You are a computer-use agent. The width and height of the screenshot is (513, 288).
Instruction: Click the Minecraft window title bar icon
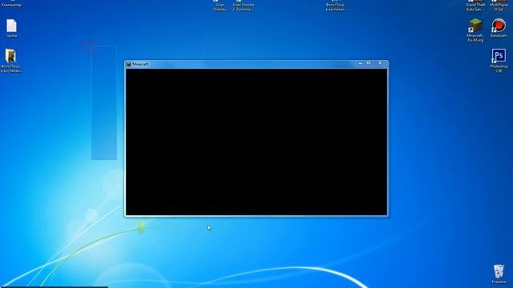(128, 64)
